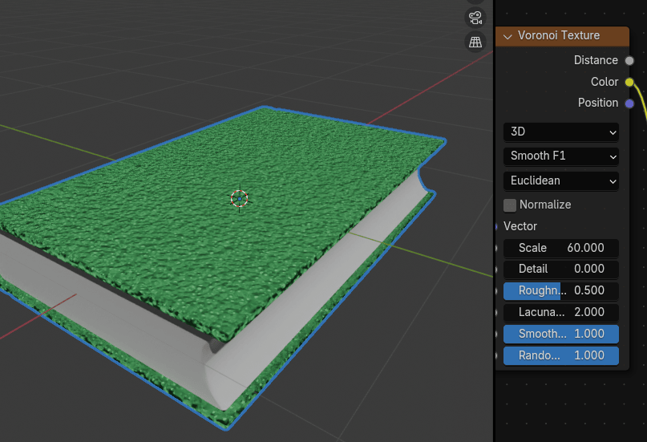The image size is (647, 442).
Task: Click the yellow Color output socket
Action: coord(629,82)
